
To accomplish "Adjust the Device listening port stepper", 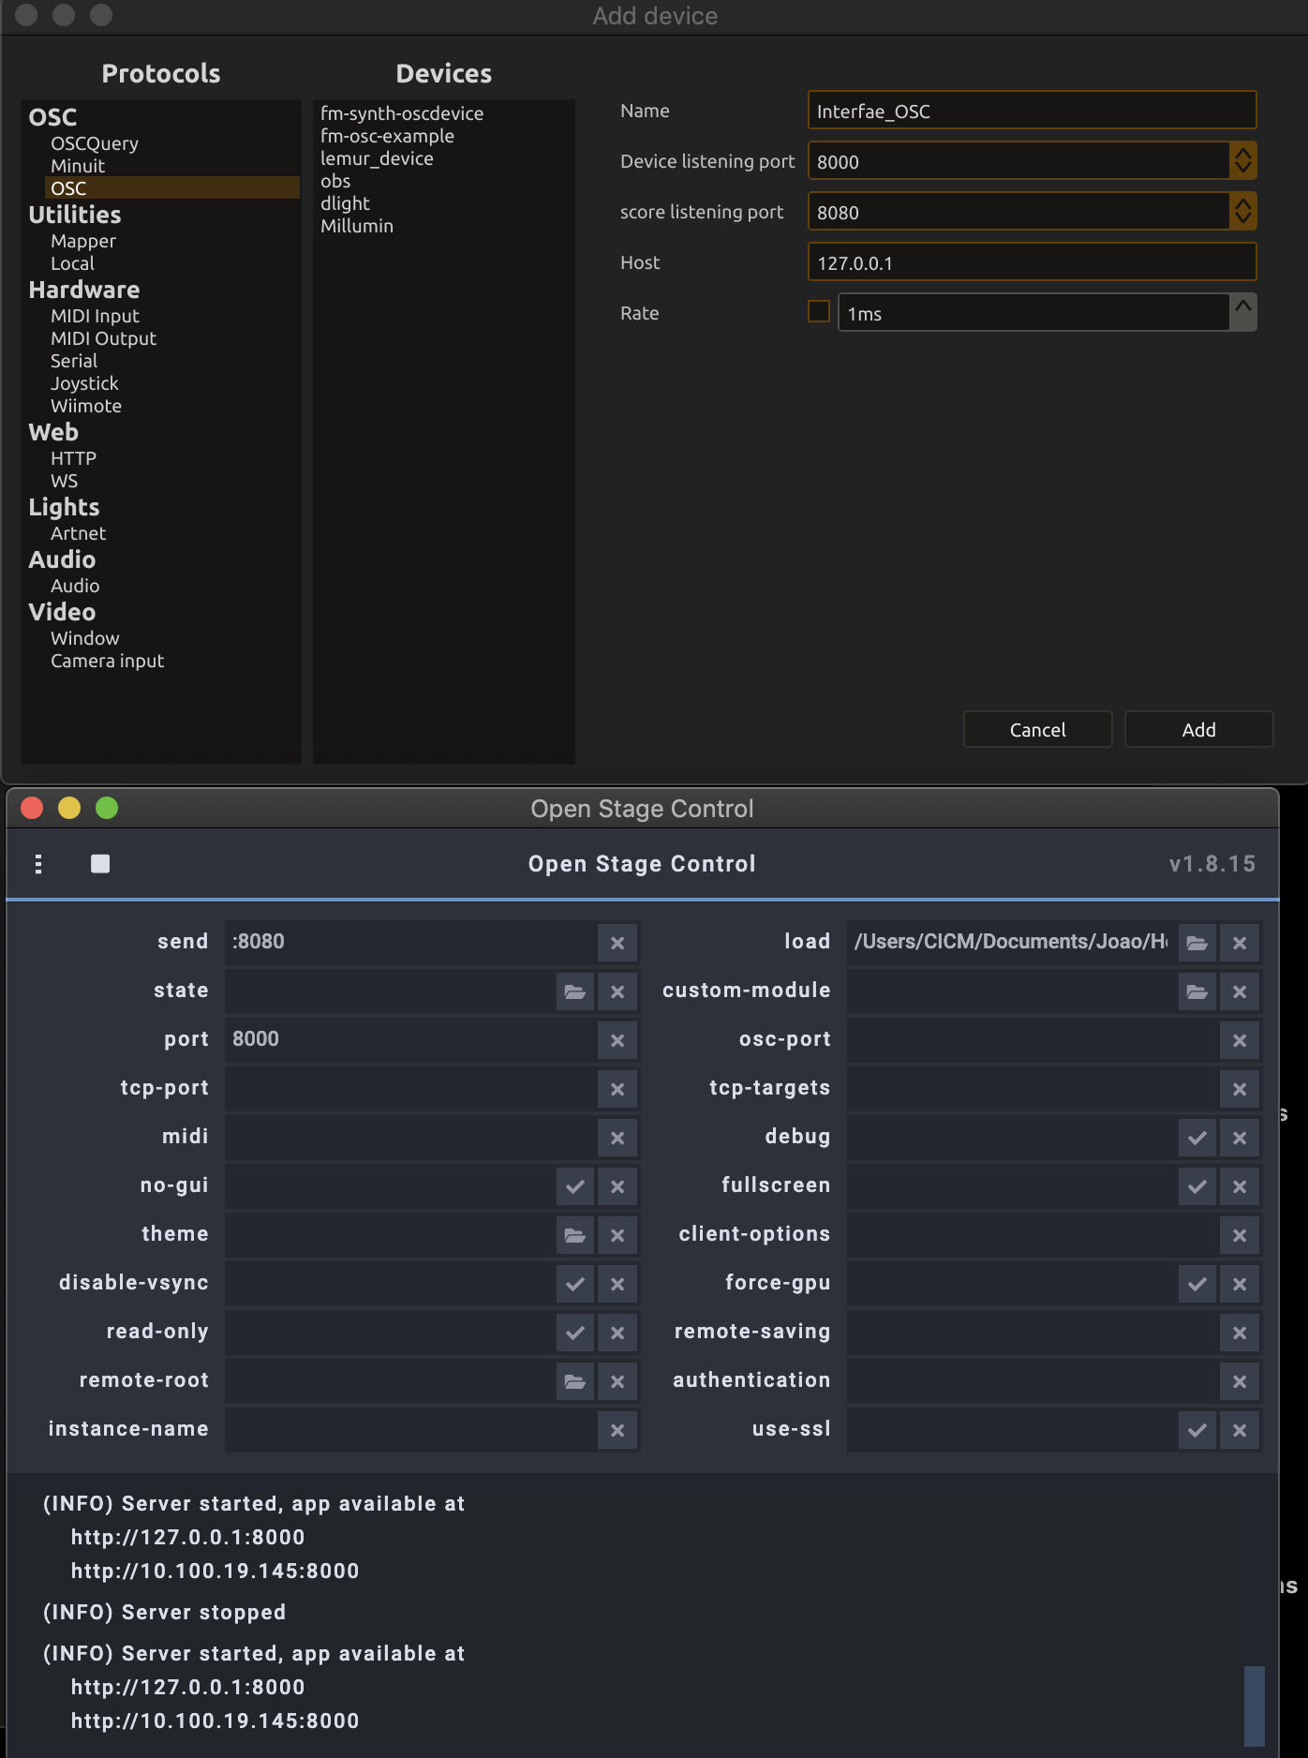I will (x=1242, y=160).
